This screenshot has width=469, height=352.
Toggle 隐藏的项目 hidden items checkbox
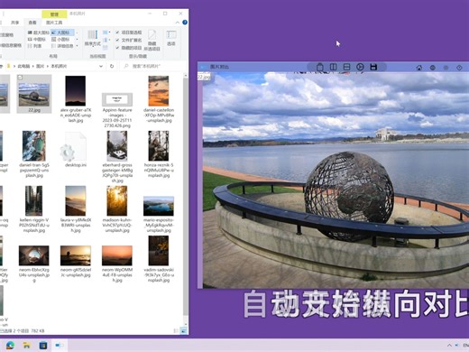point(128,48)
